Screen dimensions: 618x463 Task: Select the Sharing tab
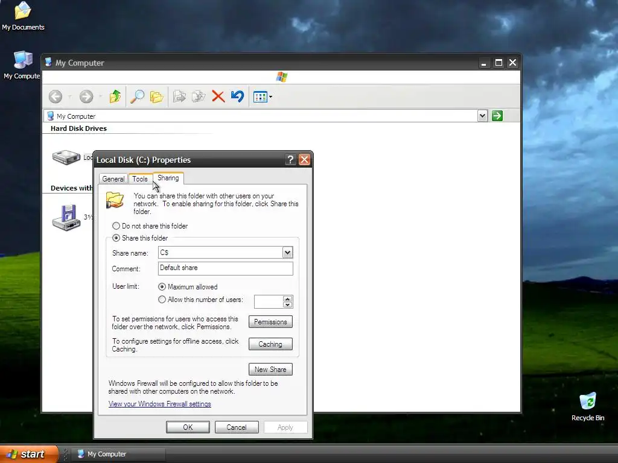click(x=168, y=178)
